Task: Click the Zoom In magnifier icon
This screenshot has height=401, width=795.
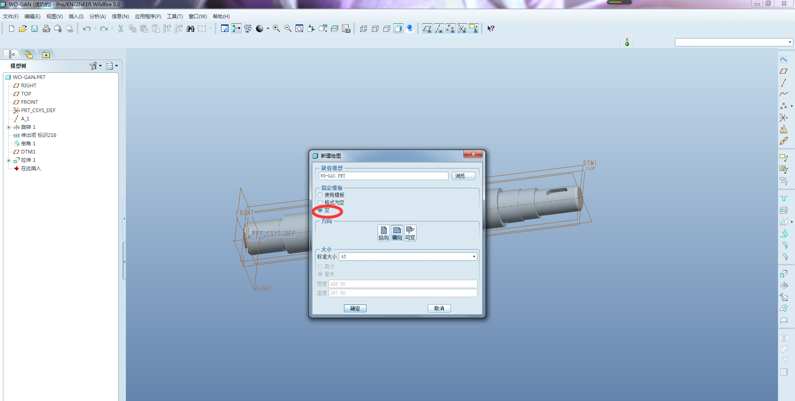Action: click(276, 29)
